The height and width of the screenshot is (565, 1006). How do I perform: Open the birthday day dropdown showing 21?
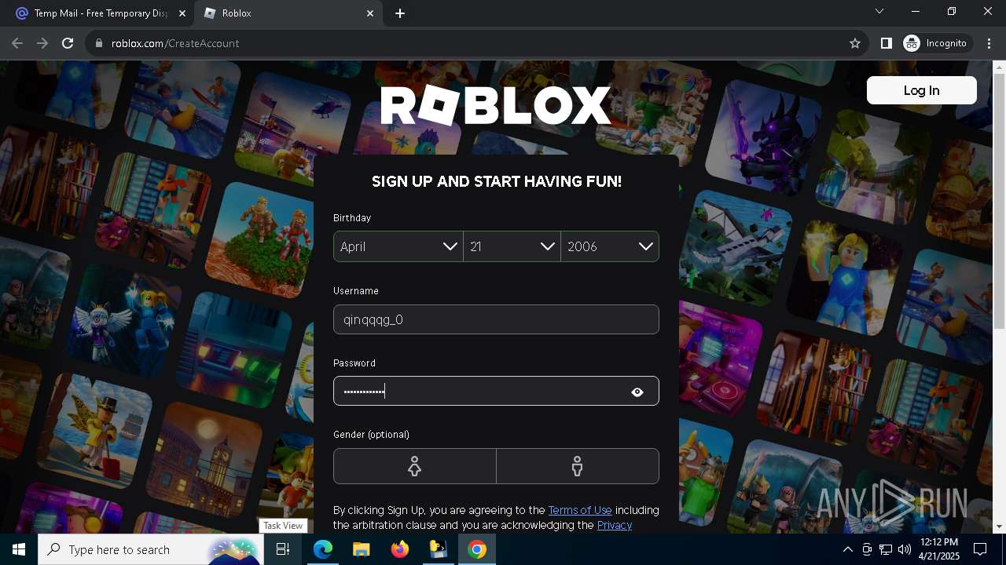point(512,246)
